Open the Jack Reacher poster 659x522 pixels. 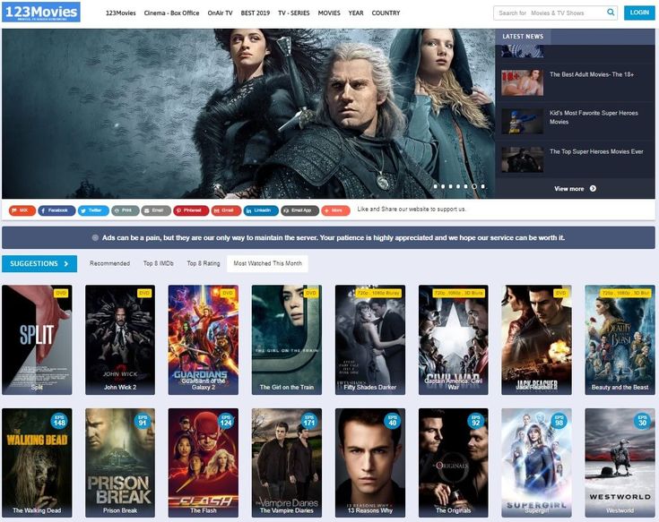[x=537, y=339]
